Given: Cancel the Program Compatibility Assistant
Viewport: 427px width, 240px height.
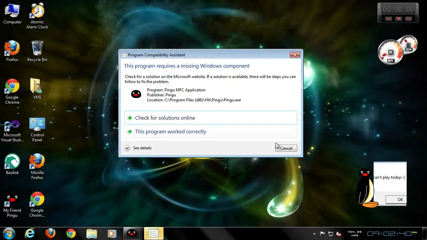Looking at the screenshot, I should (286, 148).
